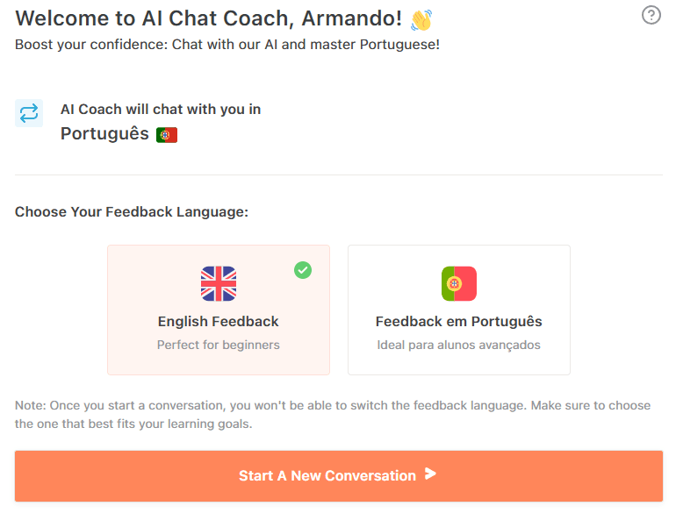676x513 pixels.
Task: Click the green selected checkmark badge
Action: 303,270
